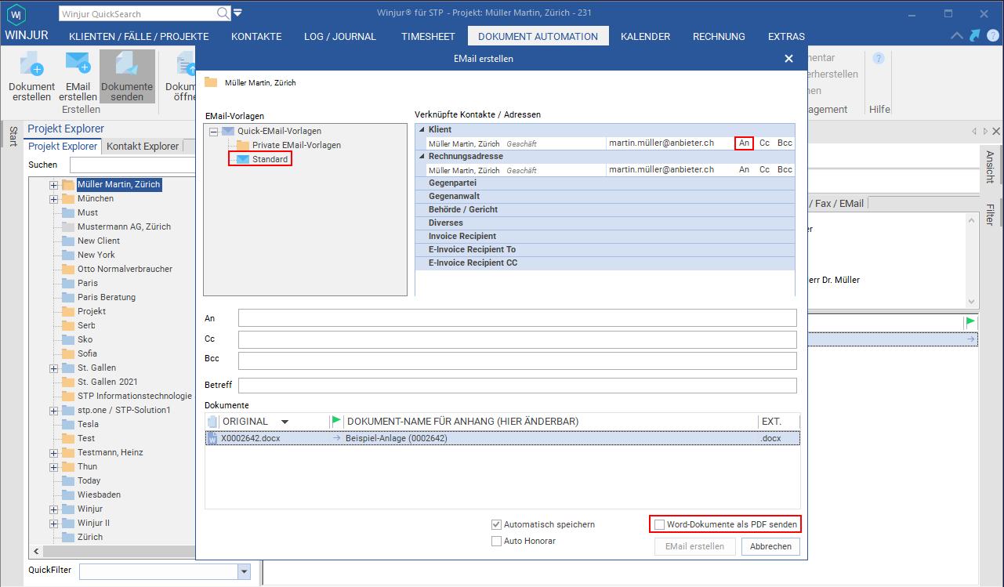Open the QuickFilter dropdown
This screenshot has height=587, width=1004.
point(244,571)
